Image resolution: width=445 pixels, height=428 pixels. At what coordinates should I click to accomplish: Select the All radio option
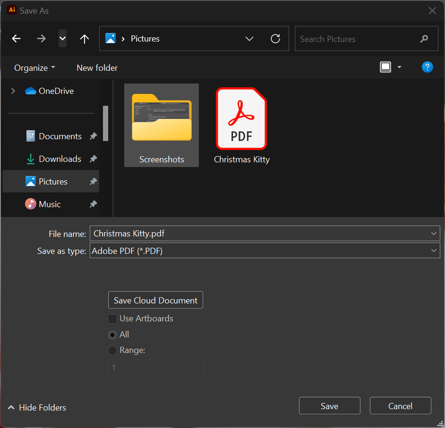112,335
